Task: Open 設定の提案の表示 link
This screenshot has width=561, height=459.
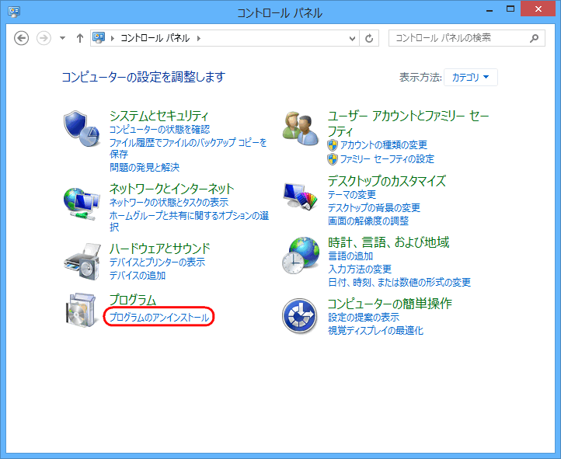Action: (x=364, y=317)
